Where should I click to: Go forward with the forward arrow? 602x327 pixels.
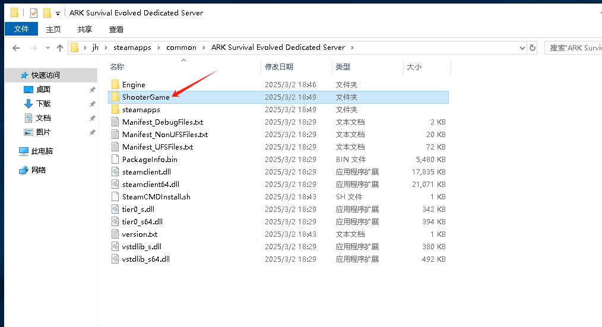[x=34, y=48]
